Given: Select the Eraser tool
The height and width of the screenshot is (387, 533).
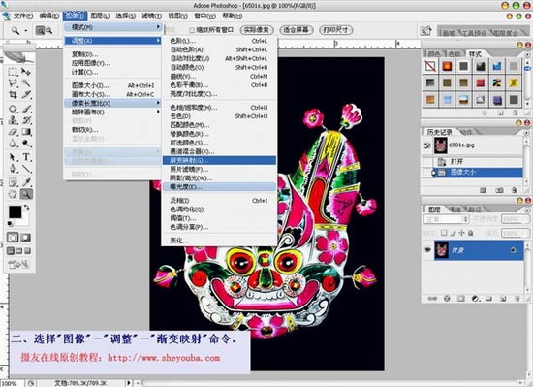Looking at the screenshot, I should coord(13,132).
